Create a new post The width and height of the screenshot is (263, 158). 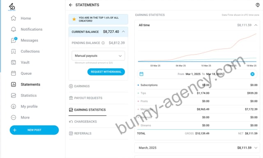(34, 130)
